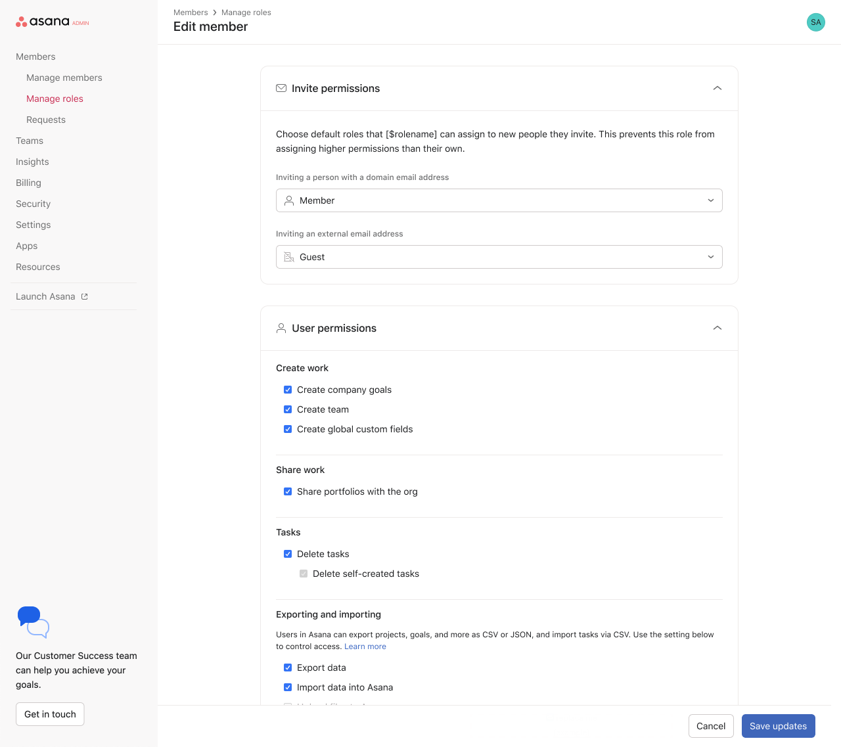Click the Member person icon in the dropdown
The image size is (841, 747).
[x=289, y=200]
